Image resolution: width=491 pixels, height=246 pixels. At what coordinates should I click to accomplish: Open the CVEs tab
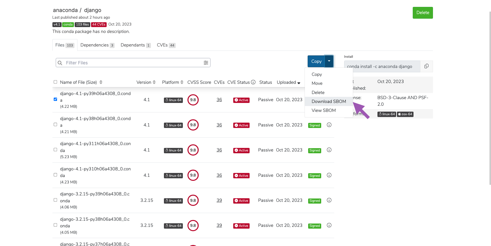click(x=166, y=45)
